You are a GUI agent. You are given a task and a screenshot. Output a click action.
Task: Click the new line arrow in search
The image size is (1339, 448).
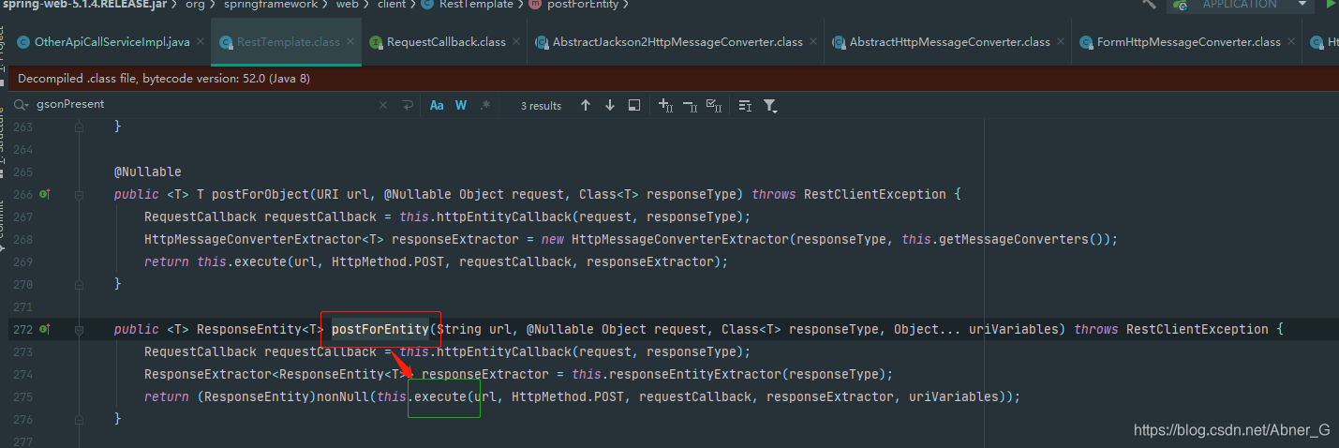(407, 106)
